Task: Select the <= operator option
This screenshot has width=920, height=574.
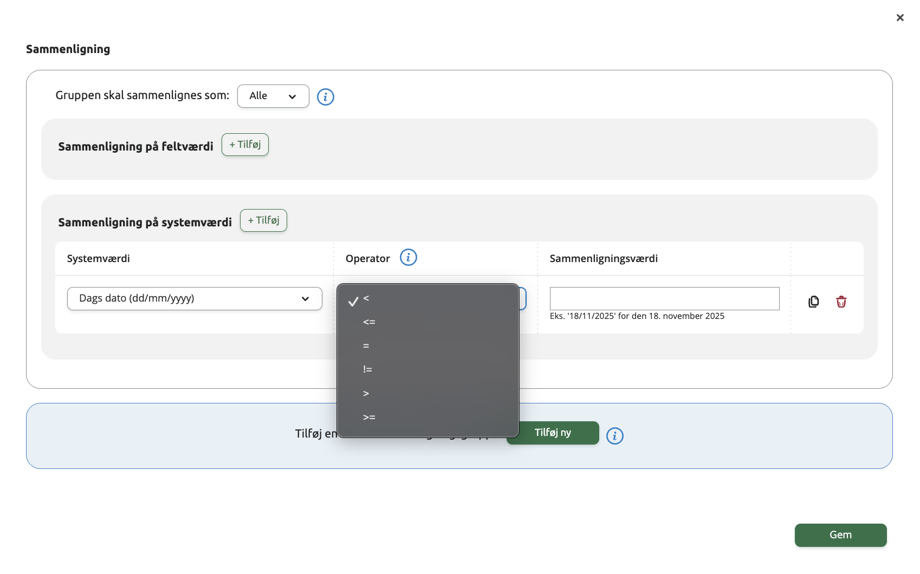Action: click(x=428, y=322)
